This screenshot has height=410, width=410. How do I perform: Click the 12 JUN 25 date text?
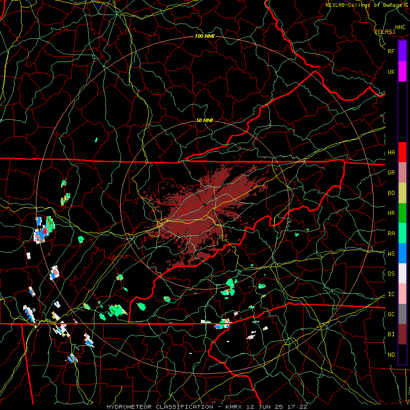(265, 407)
